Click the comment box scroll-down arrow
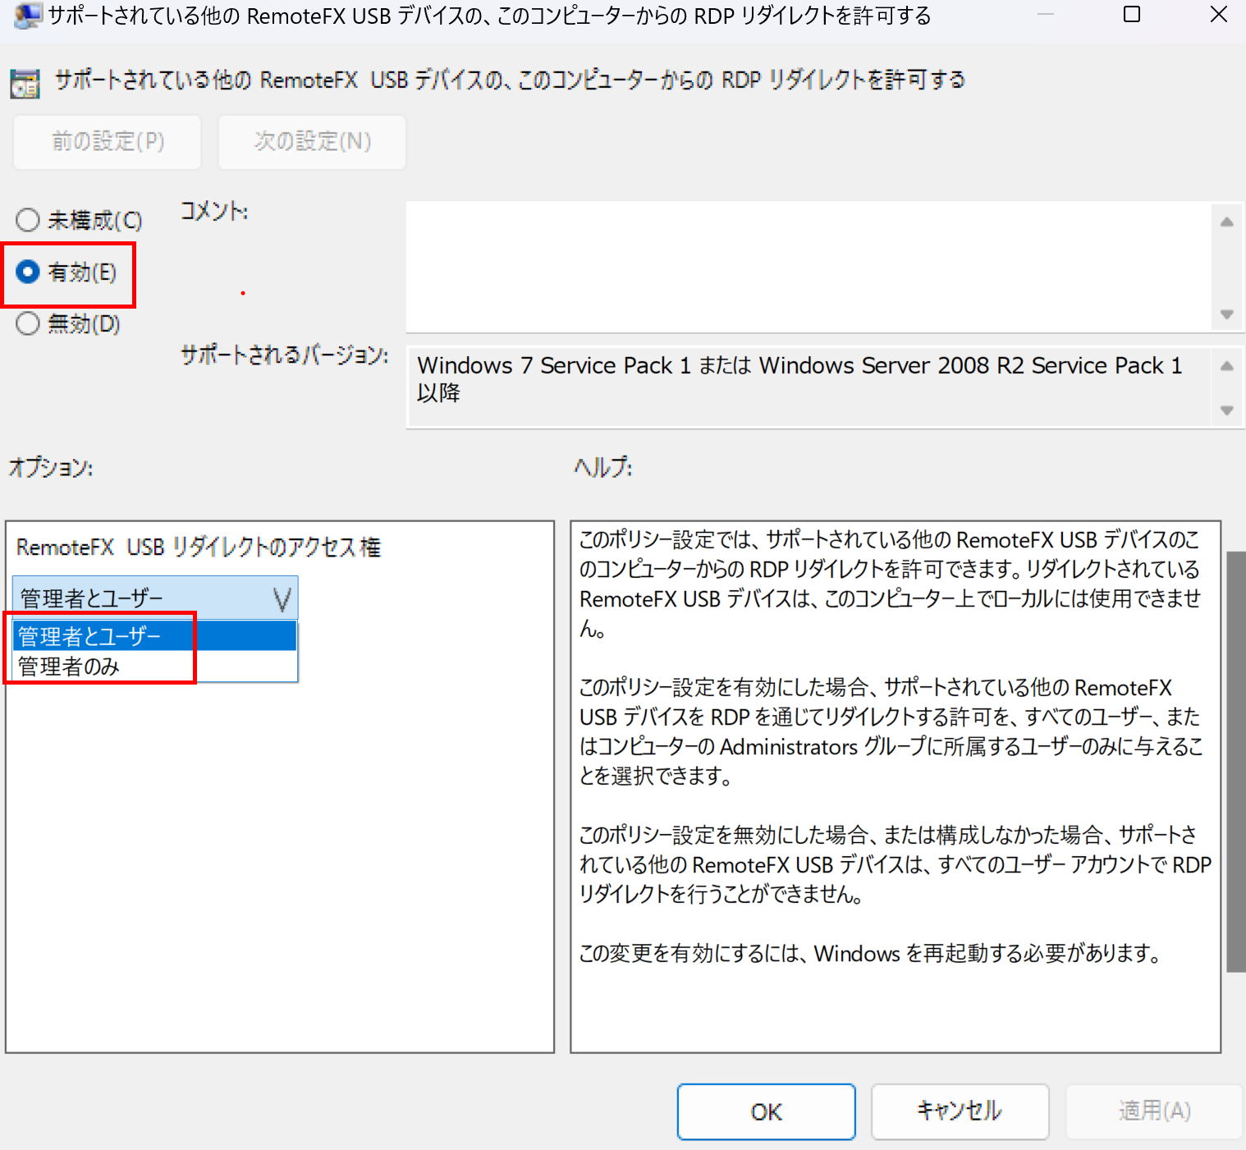Viewport: 1246px width, 1150px height. click(1227, 314)
